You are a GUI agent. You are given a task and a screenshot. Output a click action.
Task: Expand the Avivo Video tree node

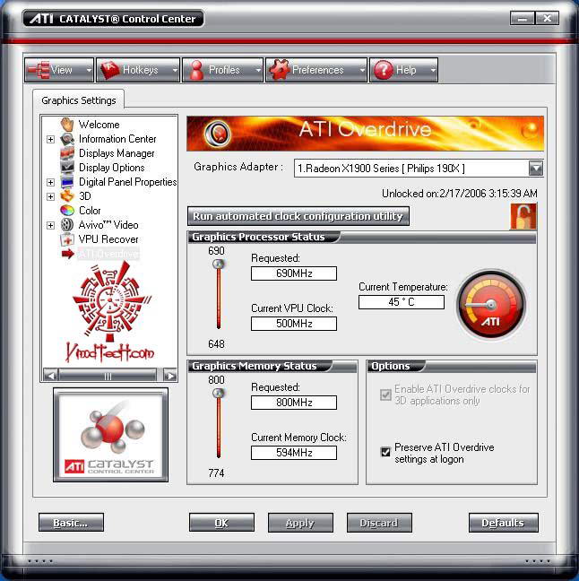[51, 225]
